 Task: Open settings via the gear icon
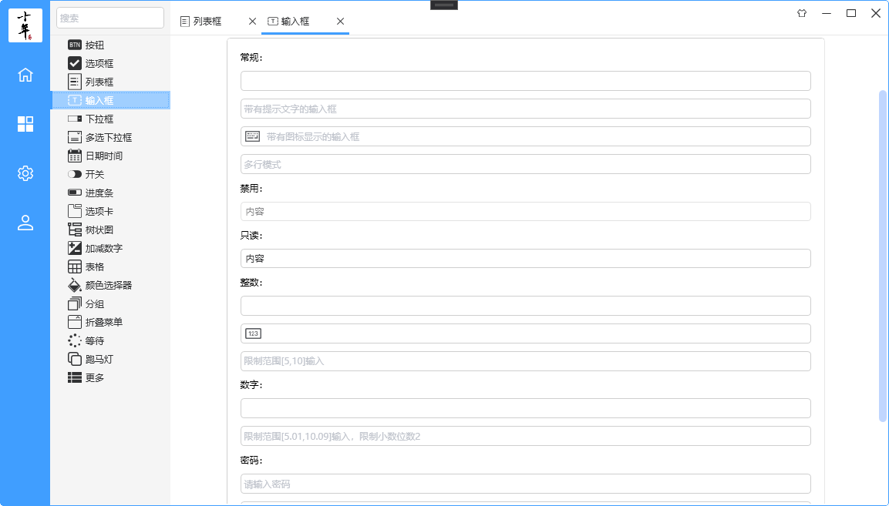[25, 173]
